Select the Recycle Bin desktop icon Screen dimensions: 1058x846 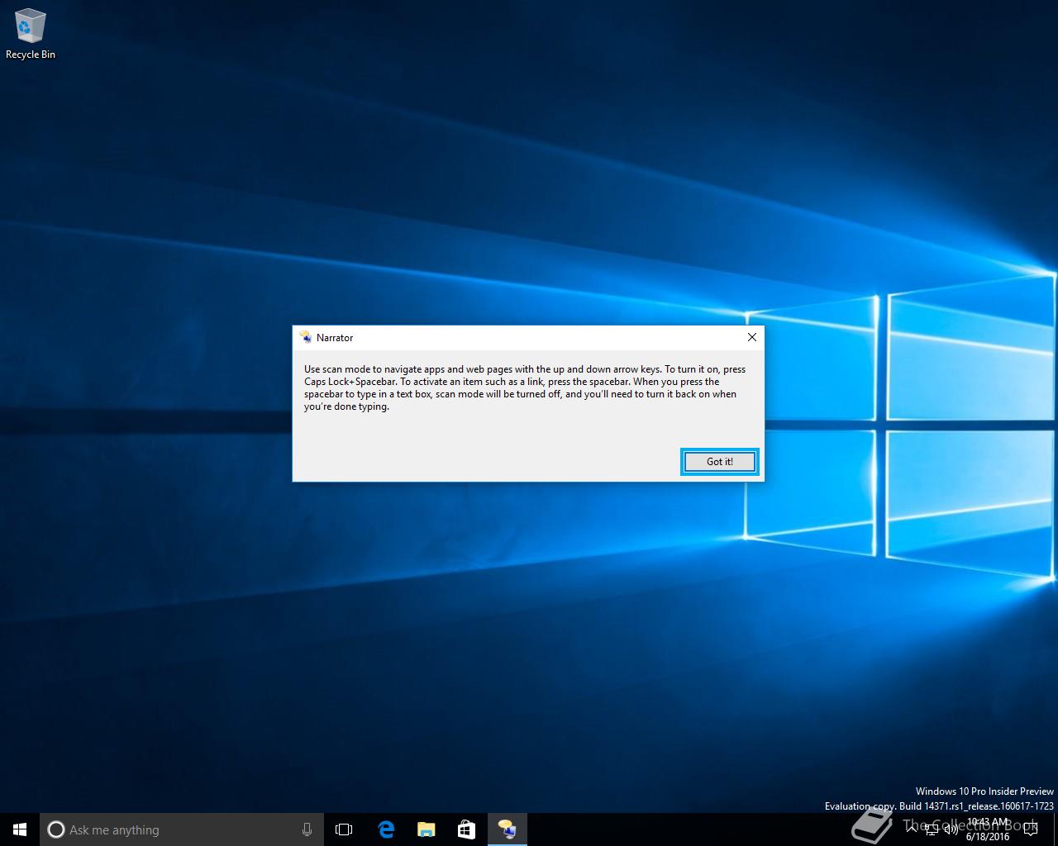click(31, 35)
